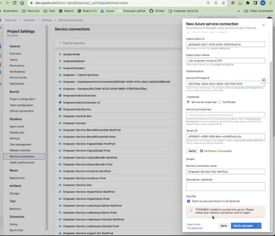Open the Chrome profile avatar M
This screenshot has width=275, height=236.
point(263,3)
